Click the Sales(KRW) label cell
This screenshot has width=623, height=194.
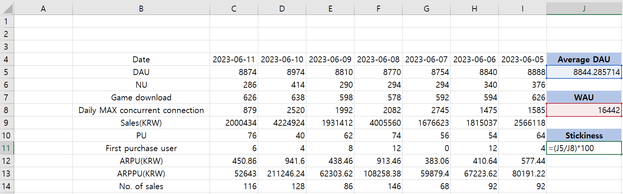pos(141,123)
